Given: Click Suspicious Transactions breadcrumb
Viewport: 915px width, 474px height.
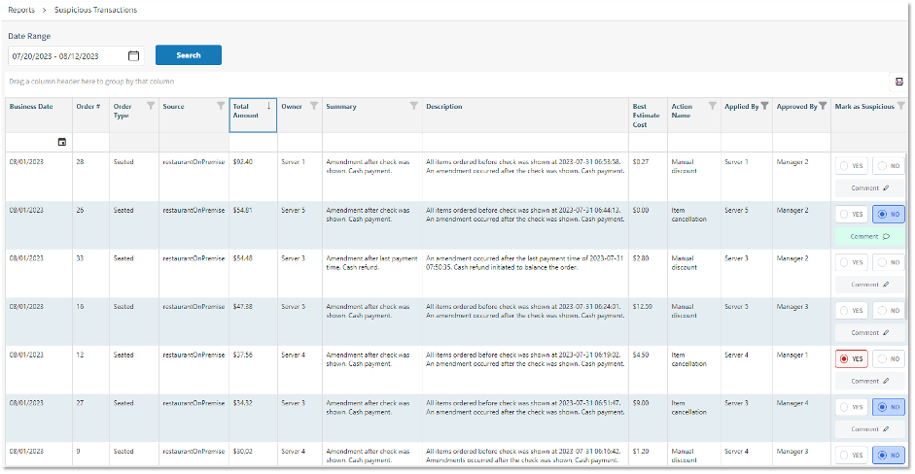Looking at the screenshot, I should tap(95, 10).
